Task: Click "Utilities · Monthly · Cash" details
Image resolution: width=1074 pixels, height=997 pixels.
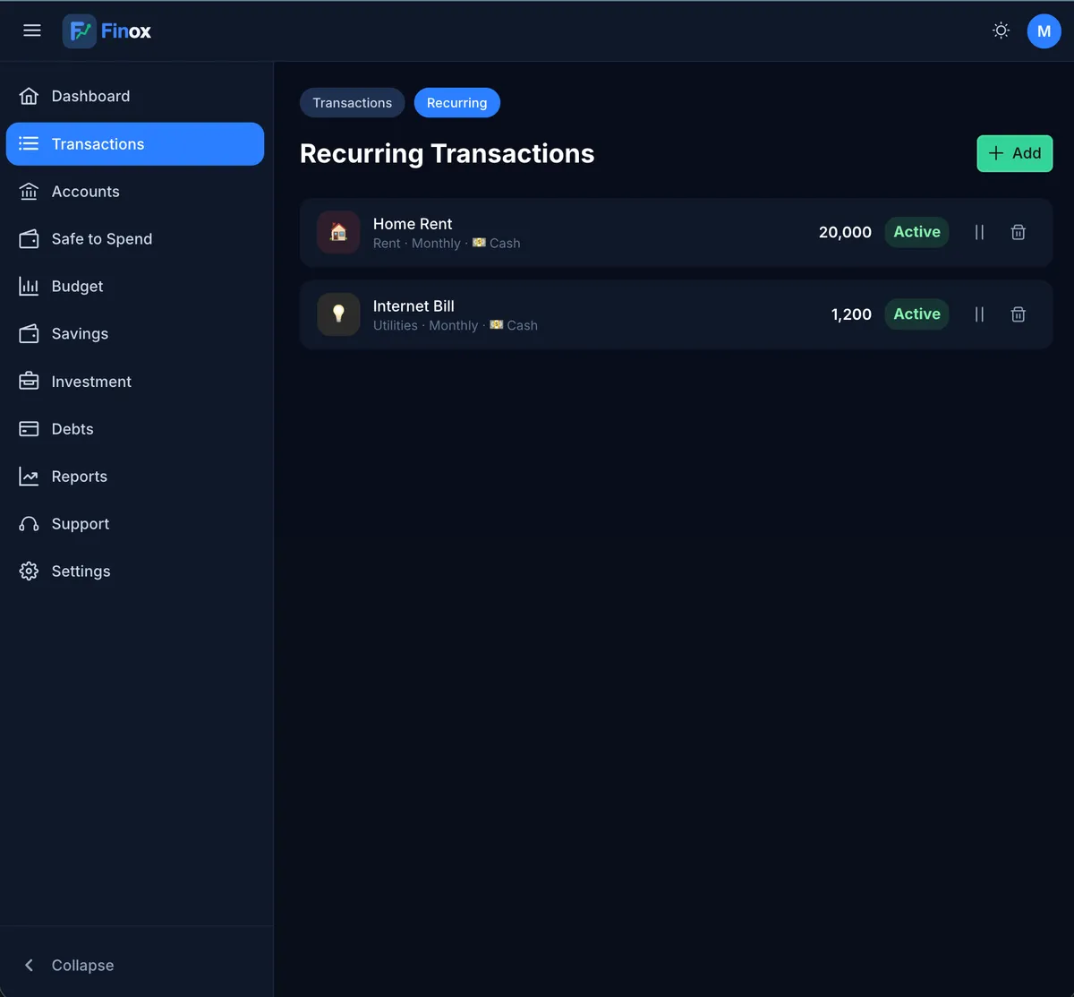Action: coord(456,326)
